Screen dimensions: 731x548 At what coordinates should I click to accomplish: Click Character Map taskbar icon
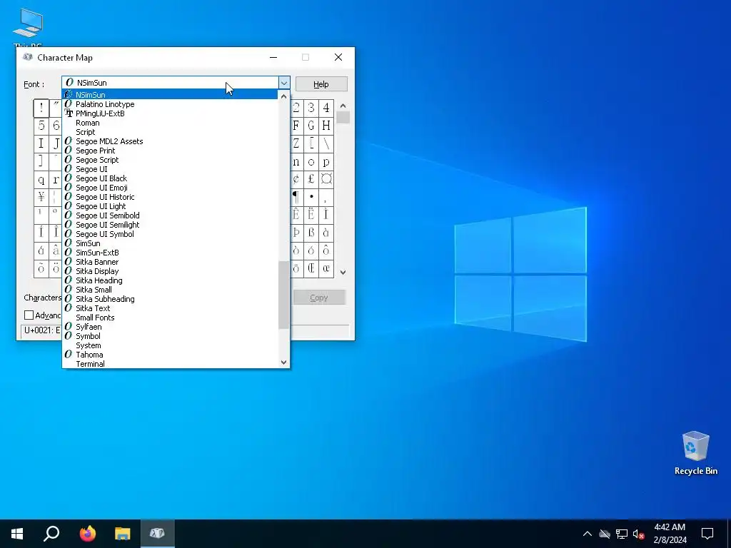[158, 534]
